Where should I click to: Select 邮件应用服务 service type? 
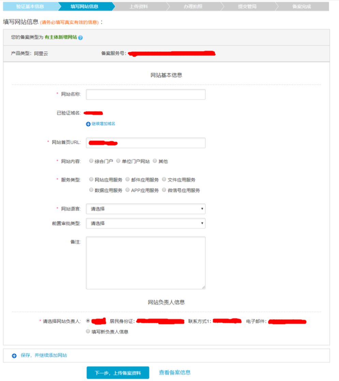pos(128,179)
